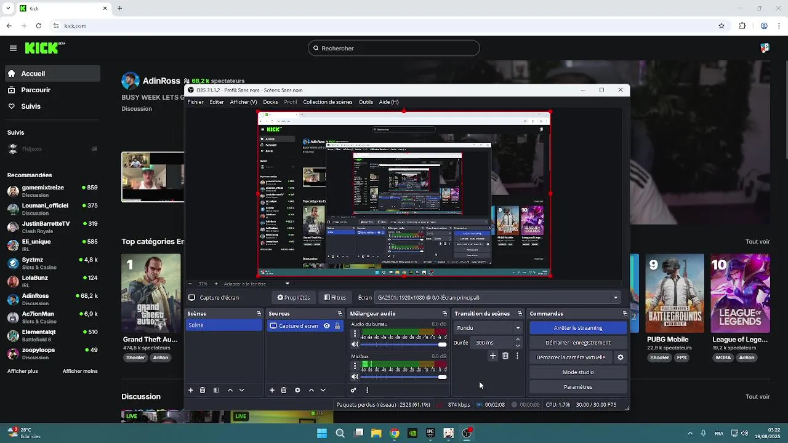Move scene up arrow in Scènes panel
Viewport: 788px width, 443px height.
click(x=230, y=390)
